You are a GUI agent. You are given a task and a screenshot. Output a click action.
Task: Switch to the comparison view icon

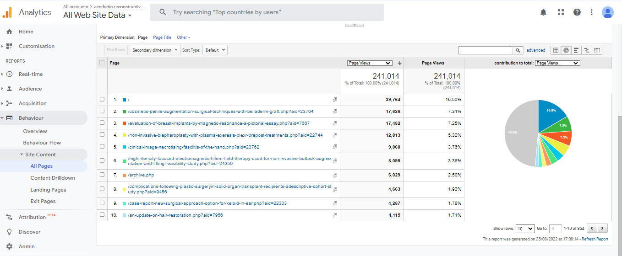pos(587,50)
